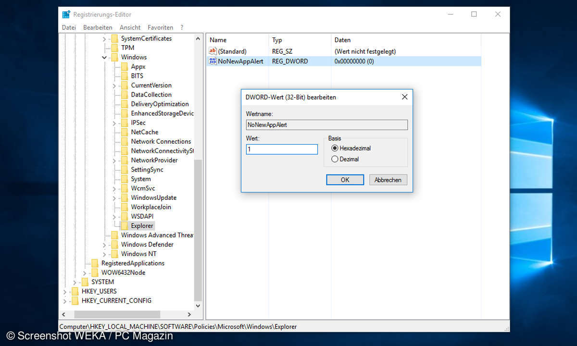Click the folder icon of BITS
Screen dimensions: 577x346
pyautogui.click(x=125, y=76)
